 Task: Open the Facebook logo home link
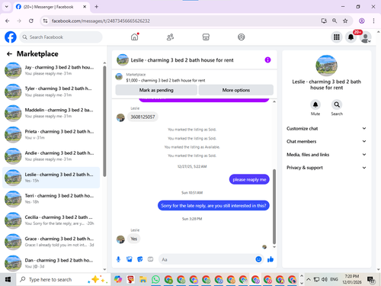11,37
